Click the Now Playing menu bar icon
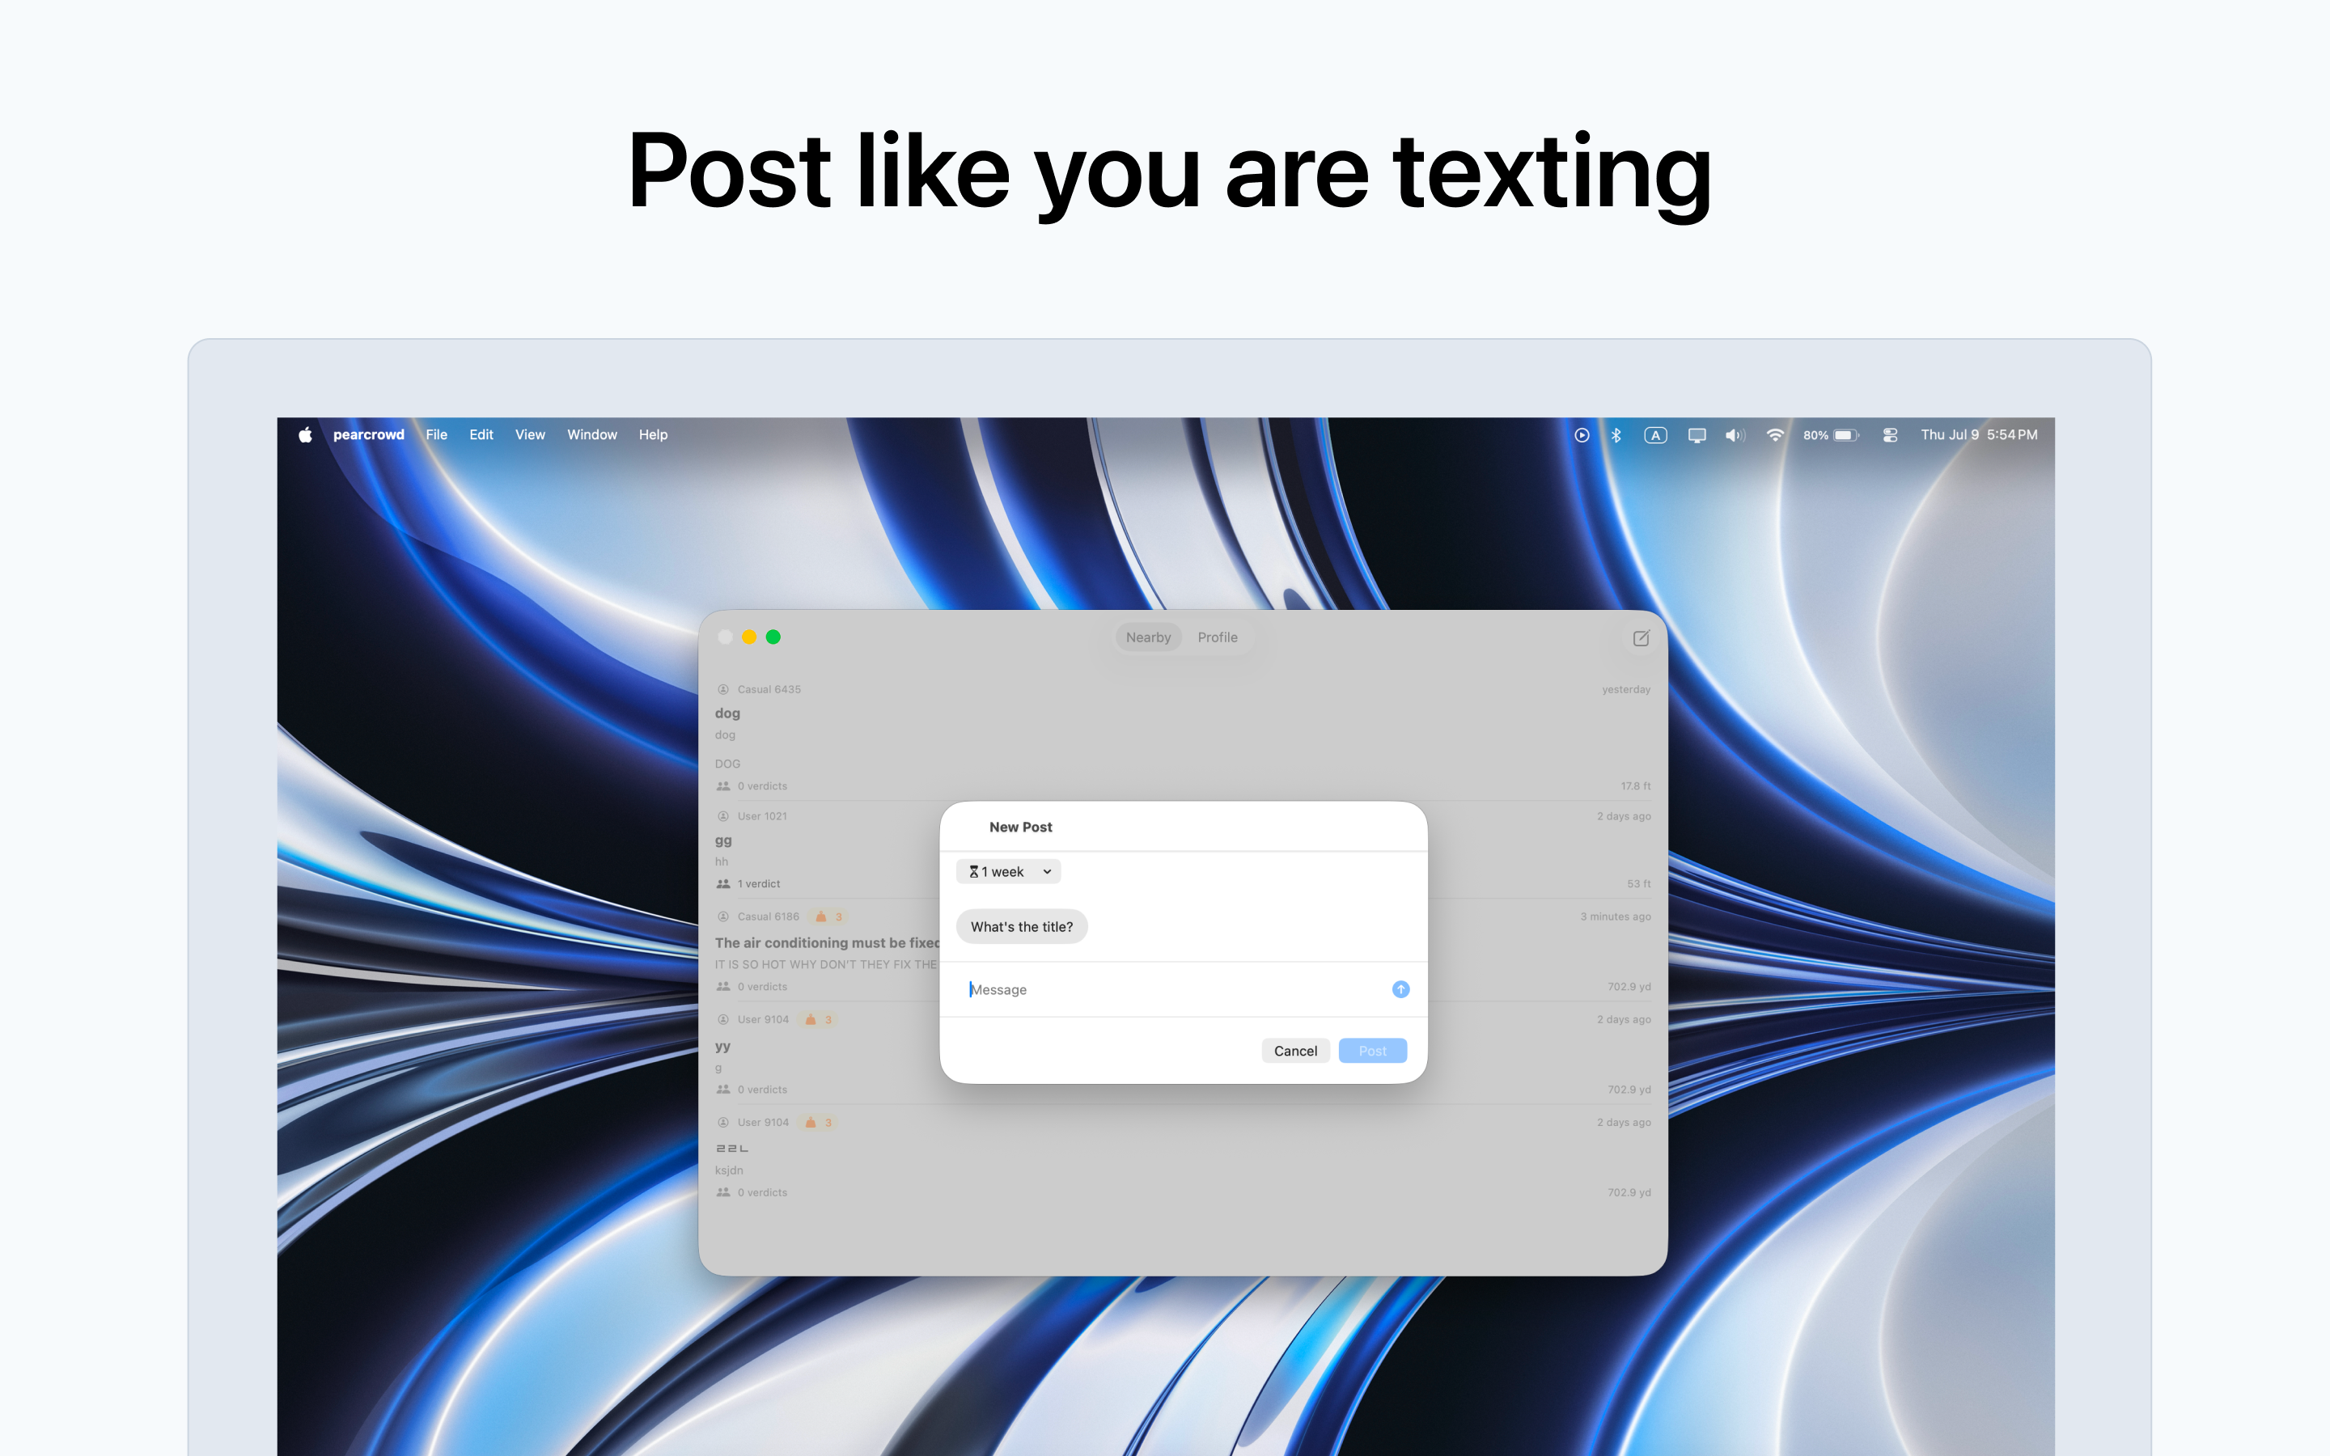Viewport: 2330px width, 1456px height. (x=1581, y=435)
